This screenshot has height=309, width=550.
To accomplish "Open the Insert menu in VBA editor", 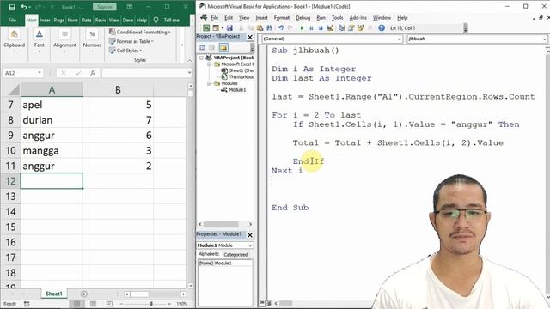I will (261, 18).
